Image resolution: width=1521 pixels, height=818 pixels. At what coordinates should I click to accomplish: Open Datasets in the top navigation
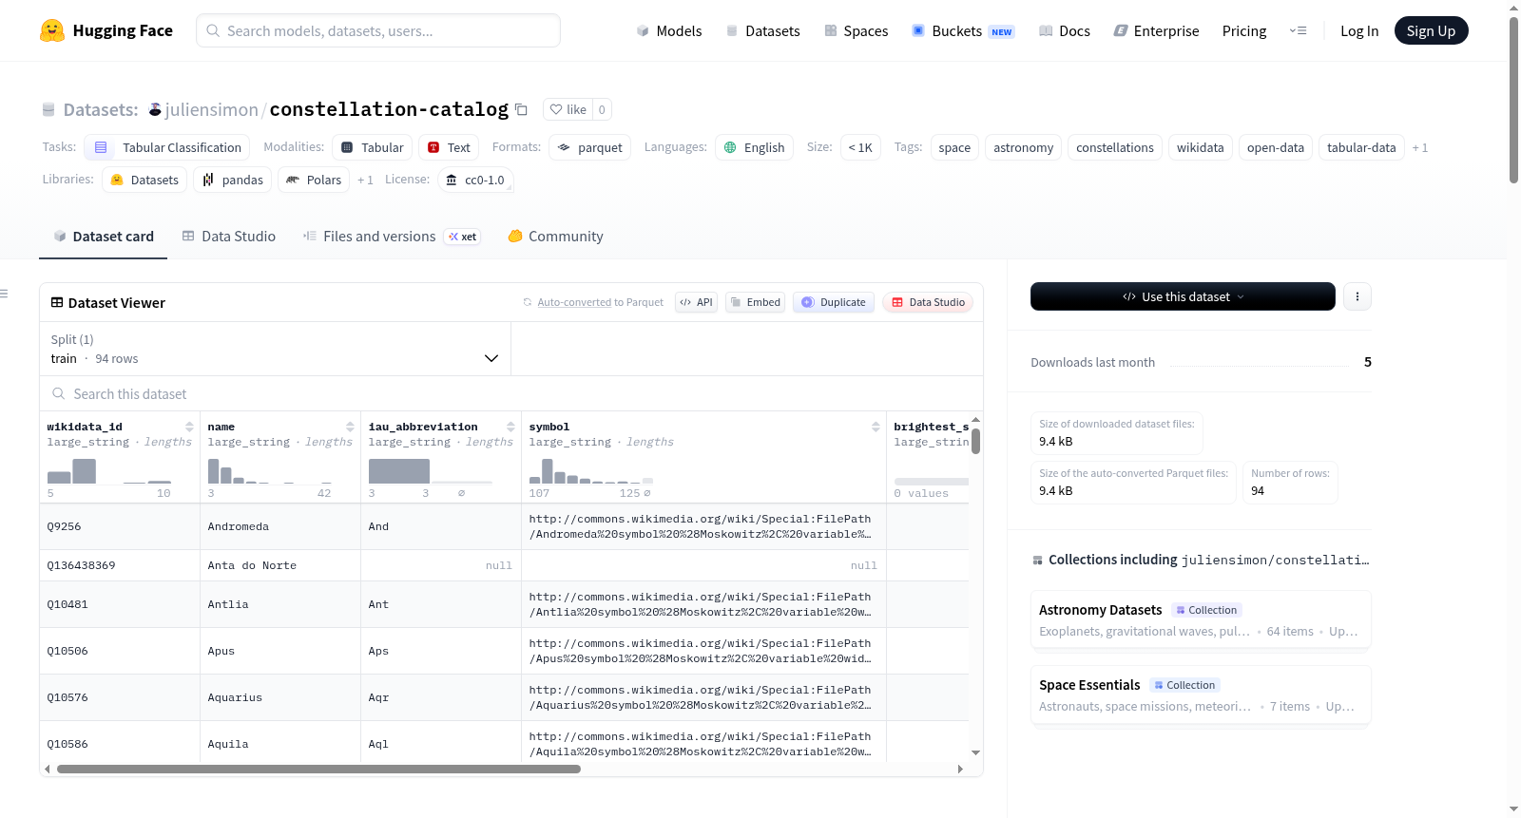point(762,30)
